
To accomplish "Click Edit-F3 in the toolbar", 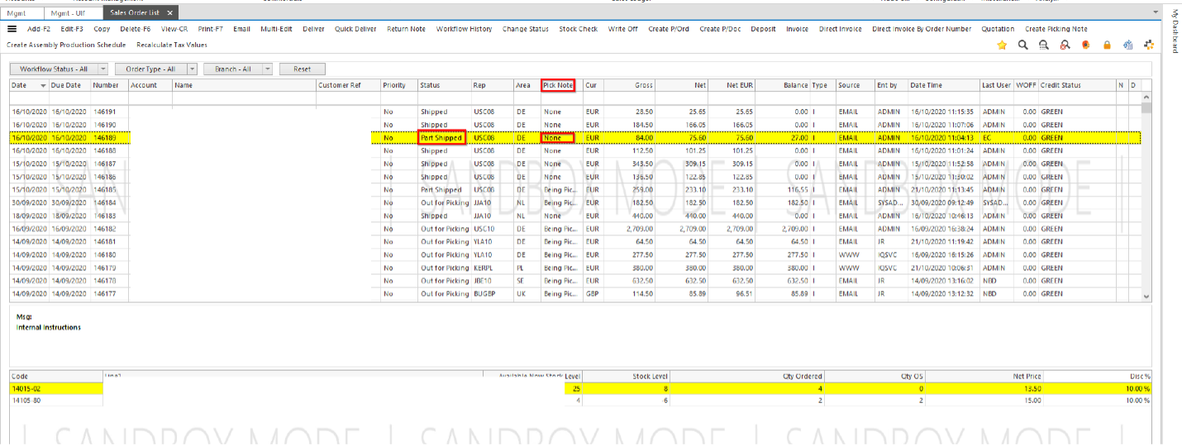I will [71, 29].
